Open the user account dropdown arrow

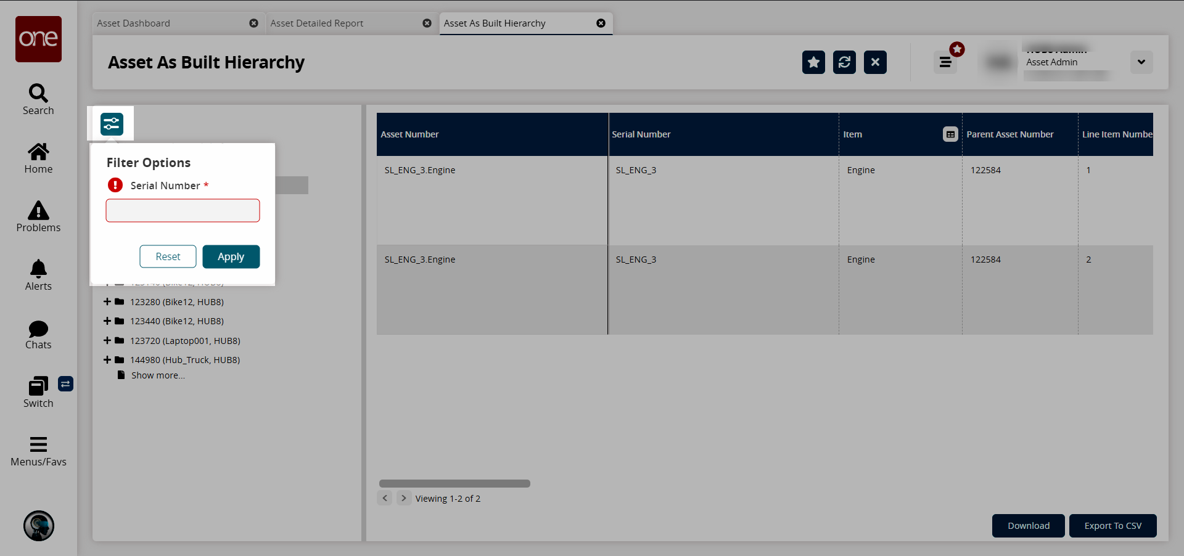point(1141,62)
